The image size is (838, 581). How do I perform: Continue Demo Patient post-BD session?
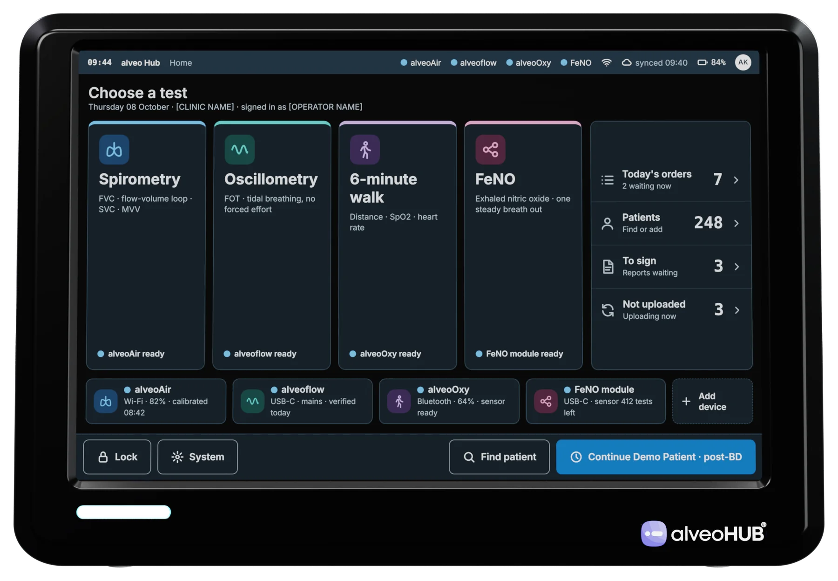click(x=656, y=457)
